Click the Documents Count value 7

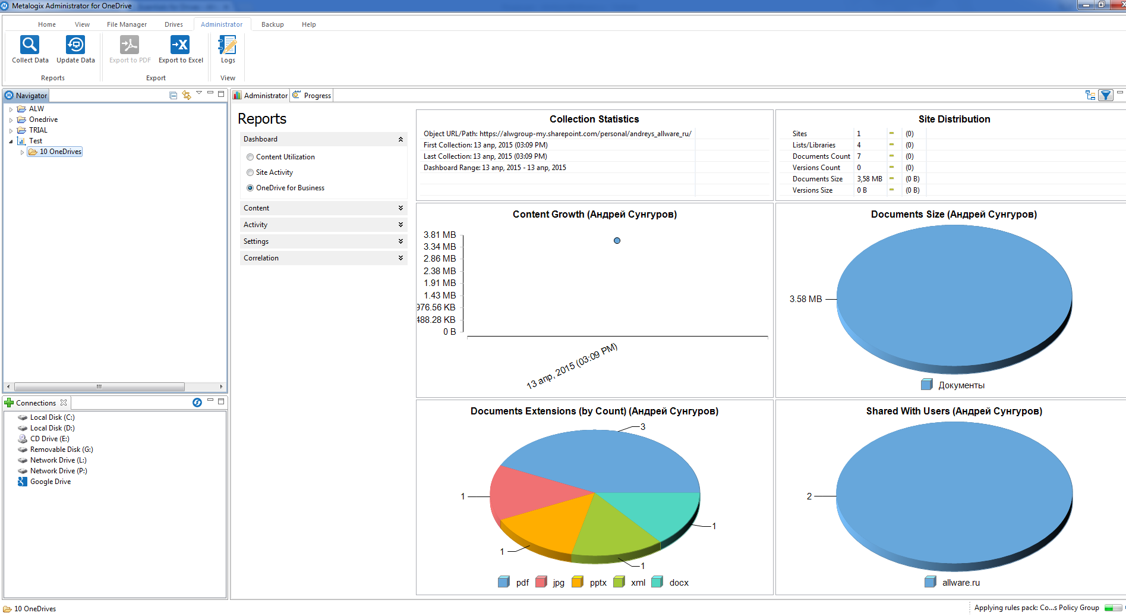pyautogui.click(x=859, y=156)
